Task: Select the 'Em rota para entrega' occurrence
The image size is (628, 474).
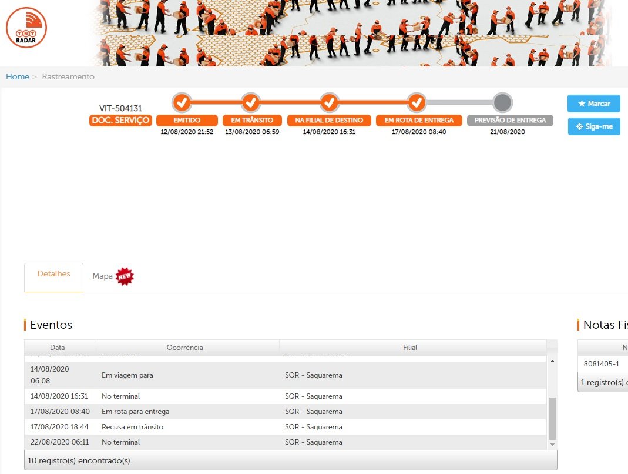Action: tap(135, 412)
